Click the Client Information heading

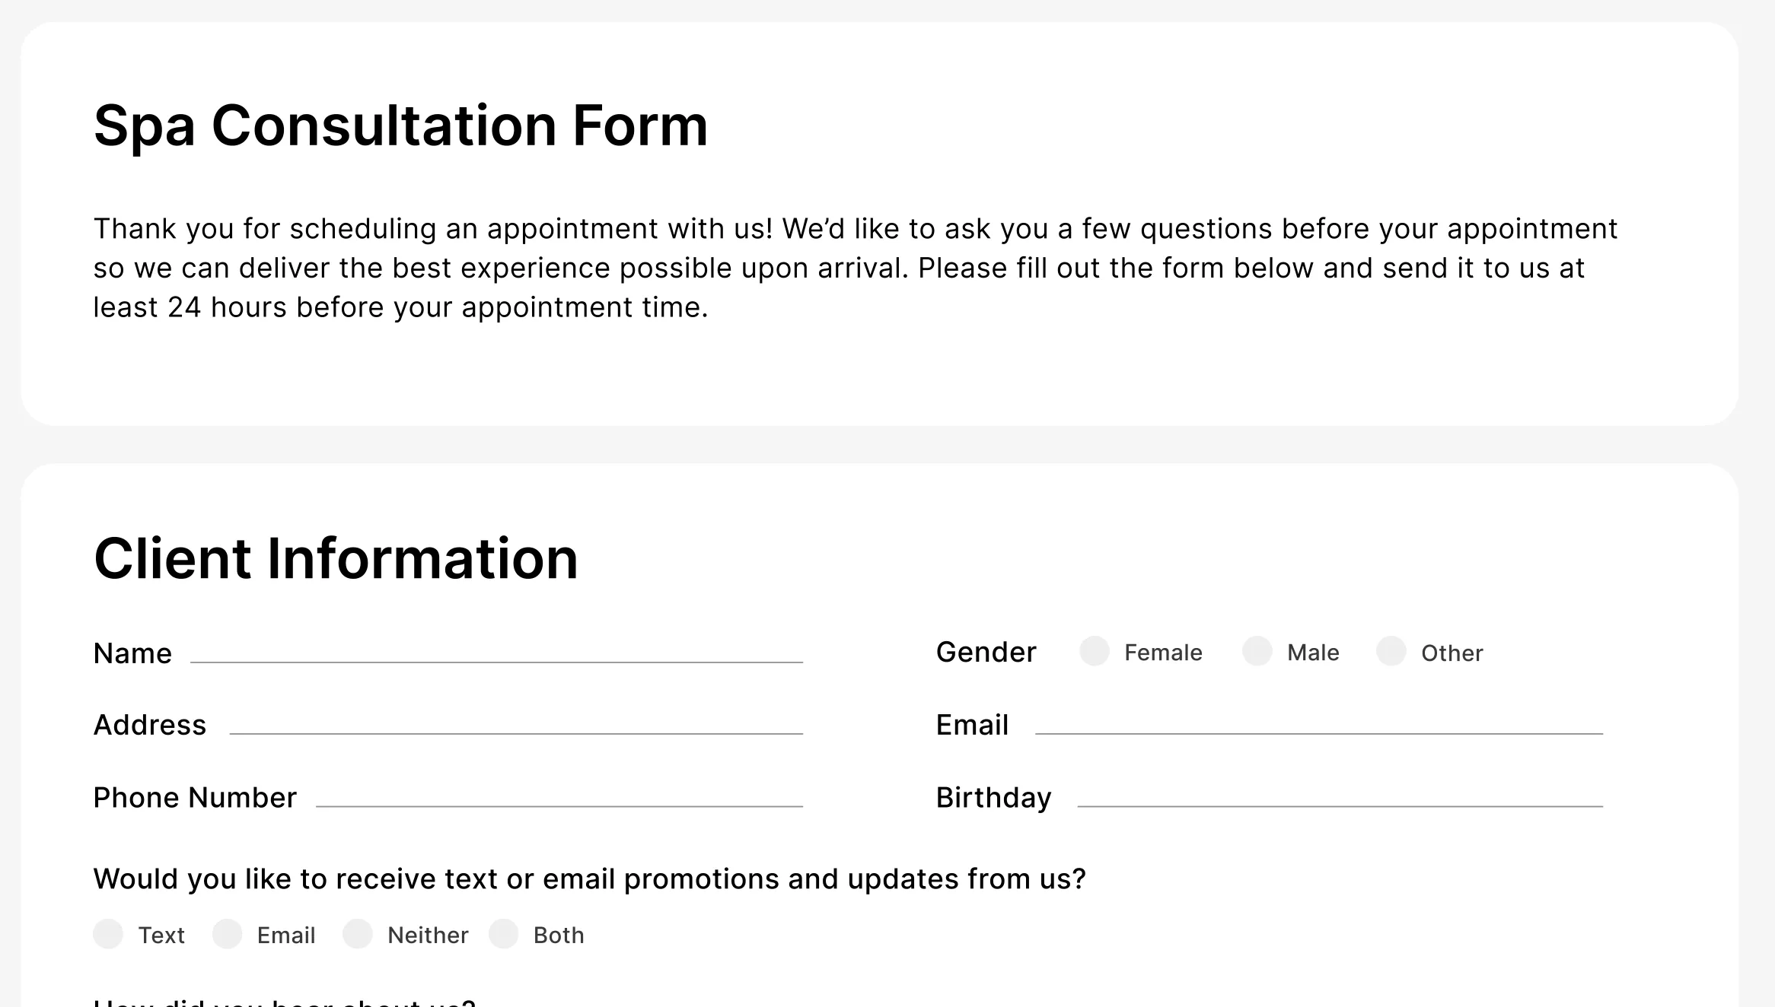pyautogui.click(x=336, y=559)
